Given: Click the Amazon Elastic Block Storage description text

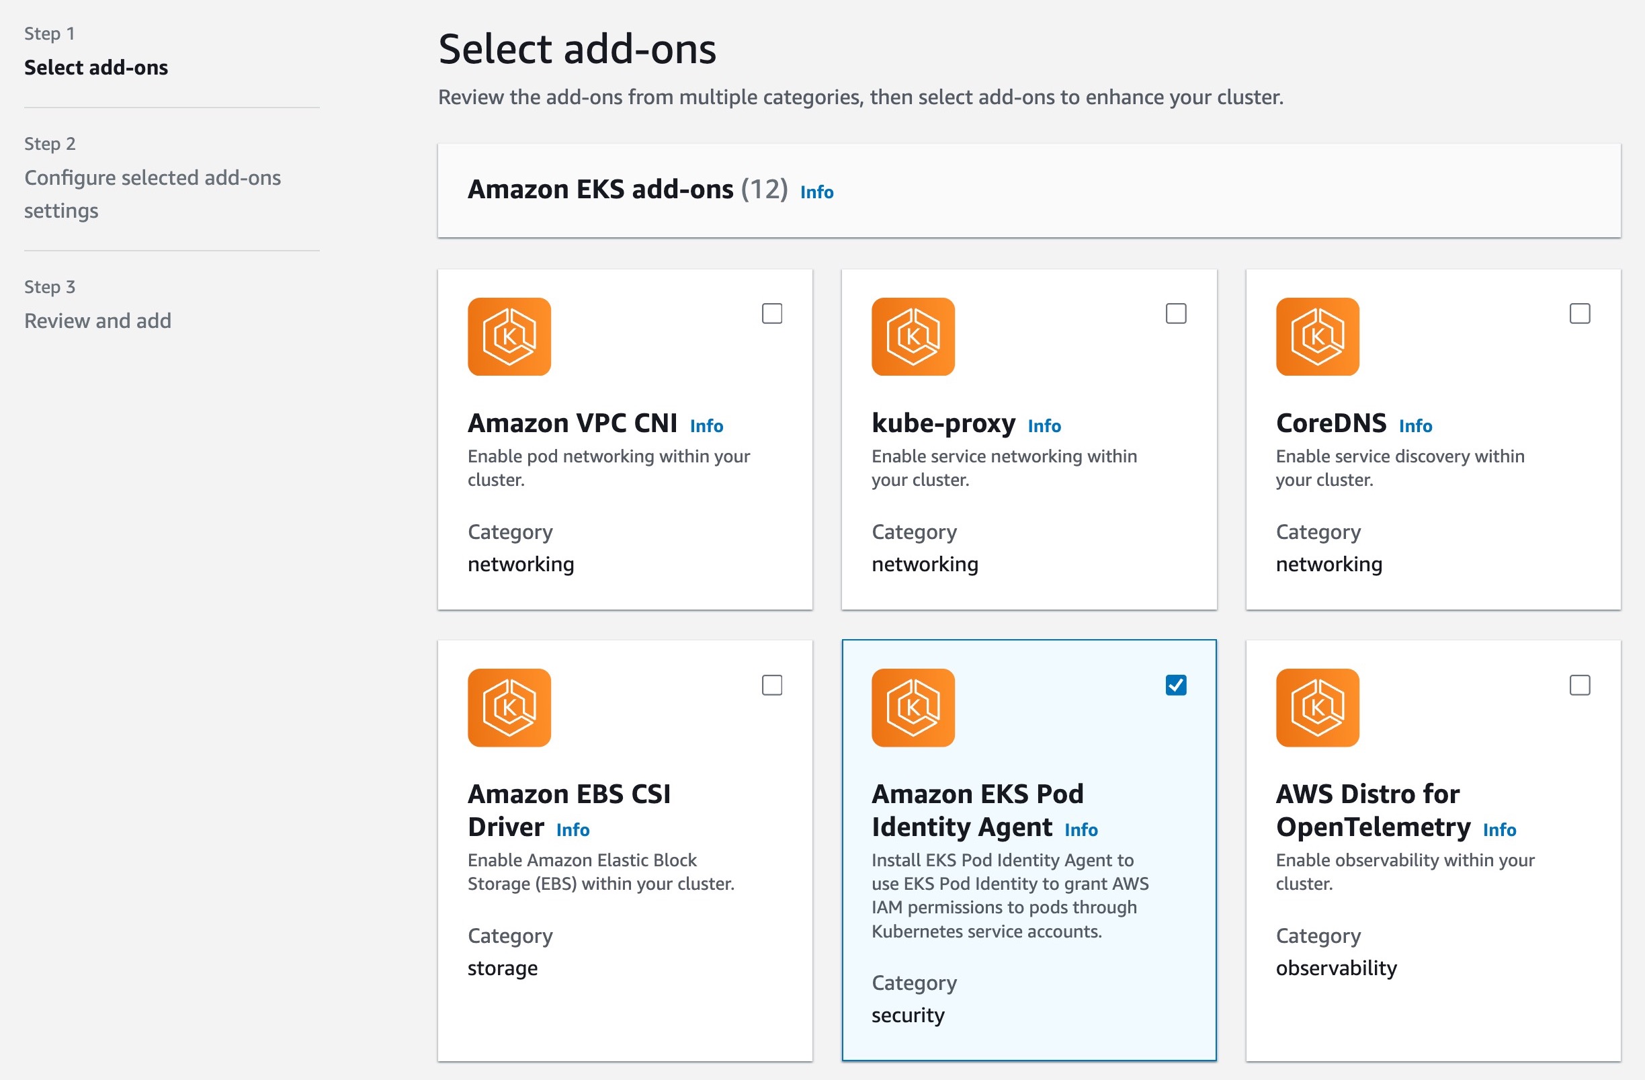Looking at the screenshot, I should 601,871.
